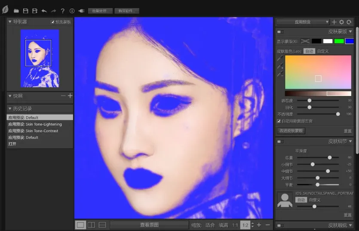359x231 pixels.
Task: Click 重置 link in skin mask section
Action: coord(347,131)
